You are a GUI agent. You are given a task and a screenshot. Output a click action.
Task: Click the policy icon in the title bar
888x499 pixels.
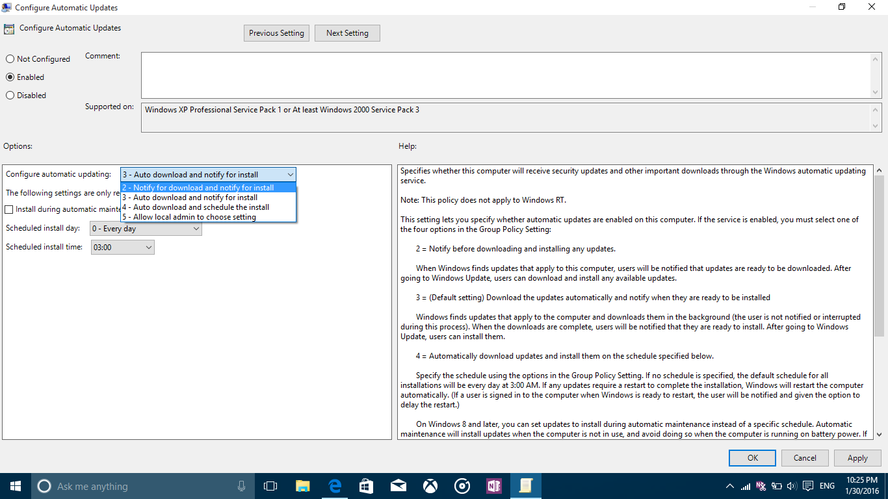(x=7, y=8)
